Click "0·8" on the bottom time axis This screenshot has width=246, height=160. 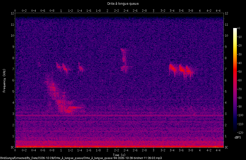coord(52,150)
